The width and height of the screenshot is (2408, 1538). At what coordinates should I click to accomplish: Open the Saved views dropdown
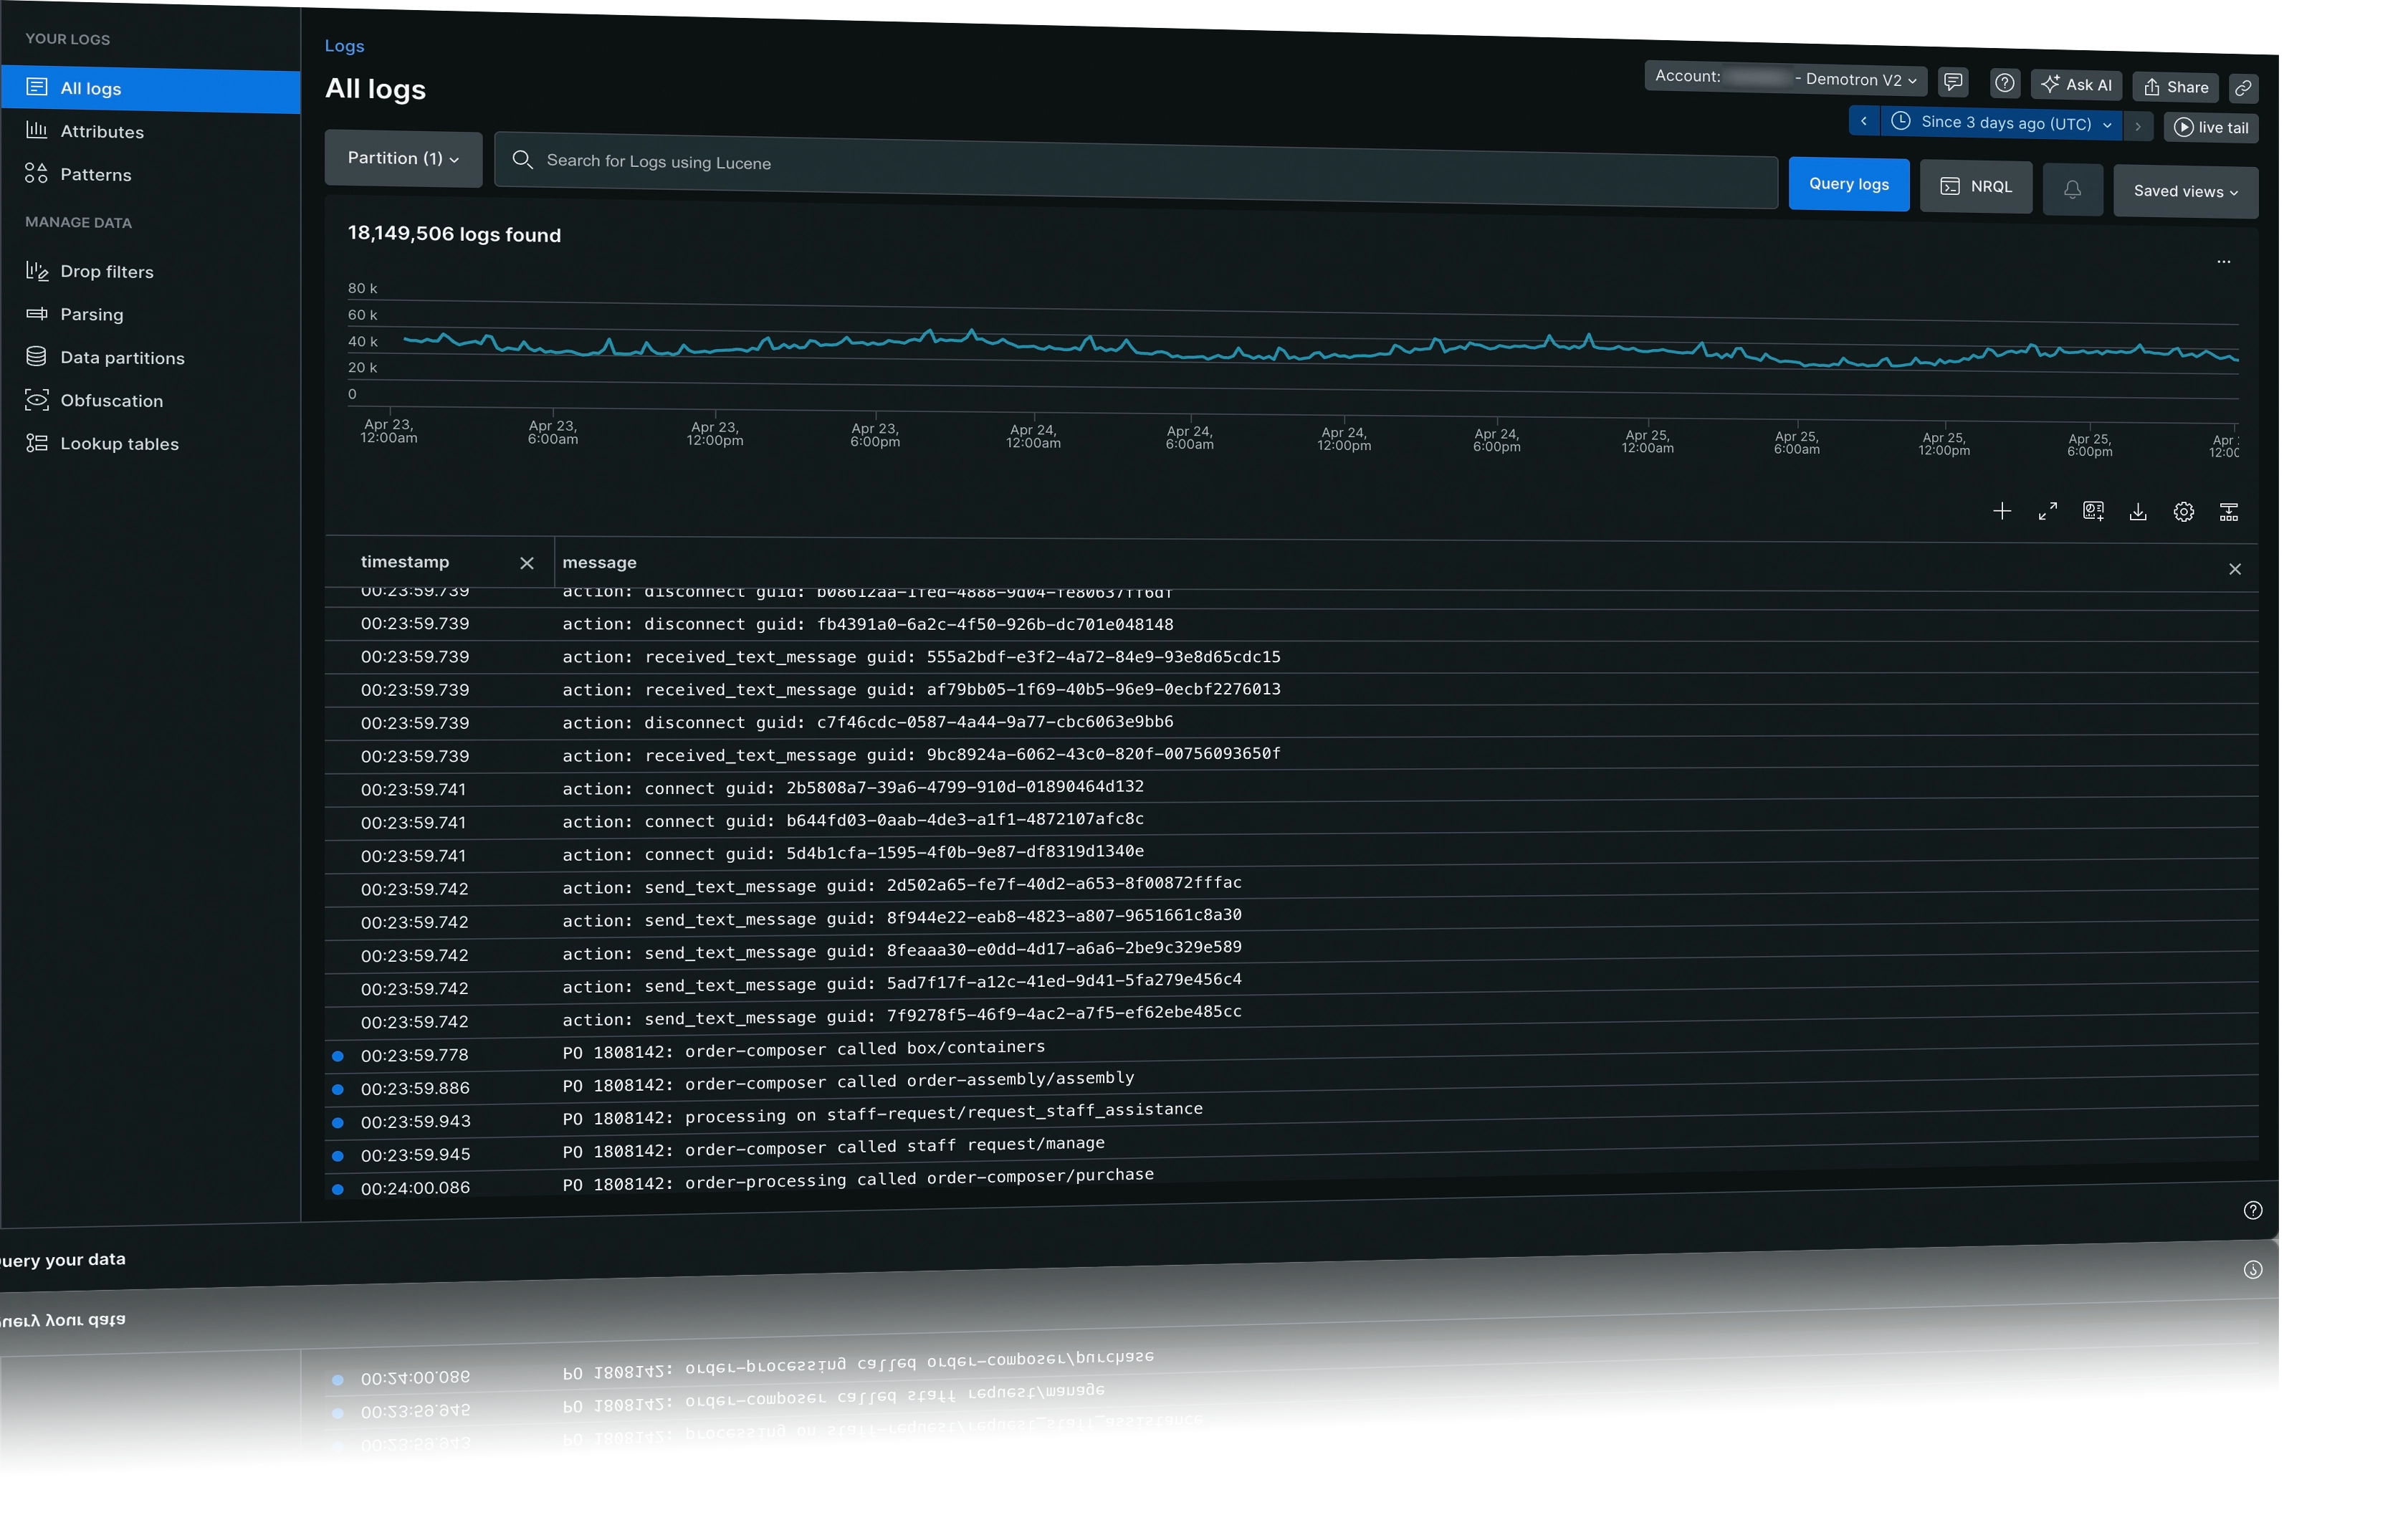click(x=2185, y=191)
